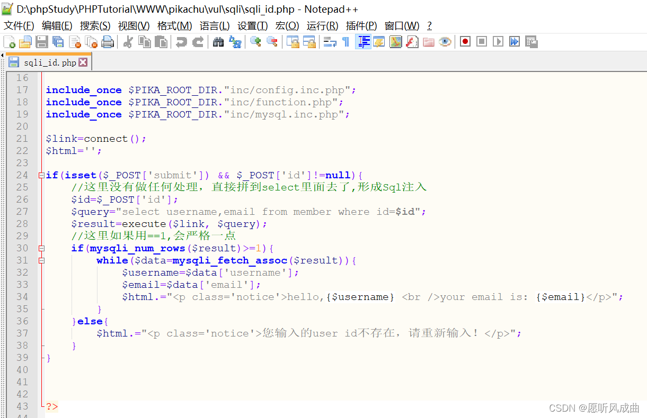Click the macro Playback icon

coord(498,42)
